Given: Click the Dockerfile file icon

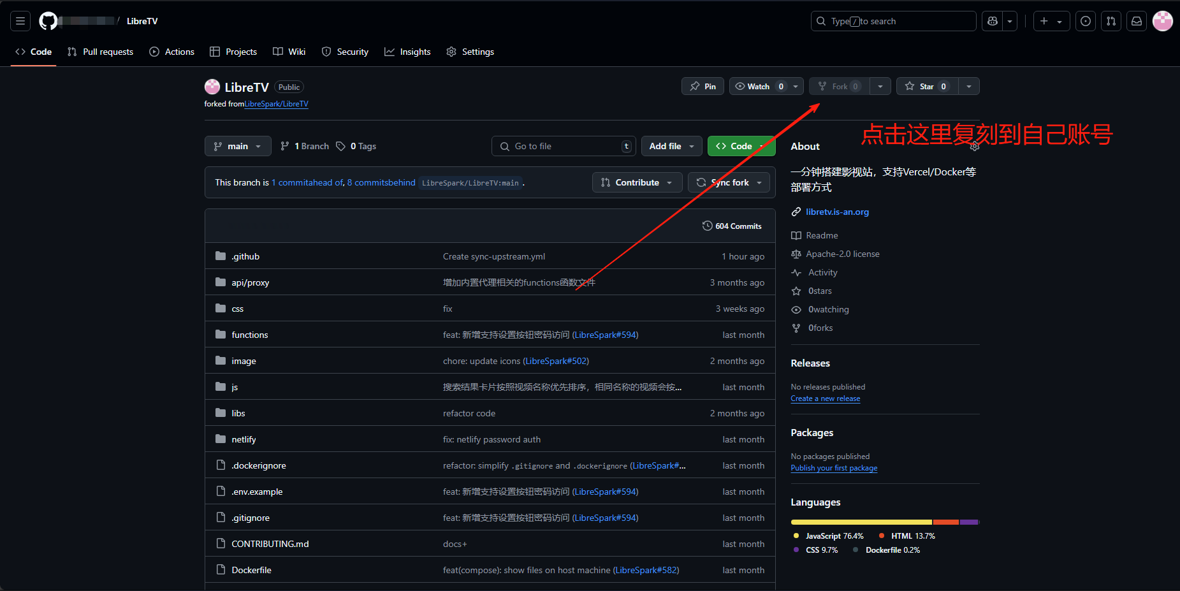Looking at the screenshot, I should pos(221,570).
